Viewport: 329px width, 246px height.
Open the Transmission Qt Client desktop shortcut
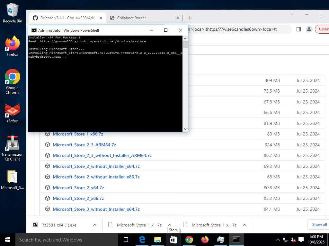(13, 148)
